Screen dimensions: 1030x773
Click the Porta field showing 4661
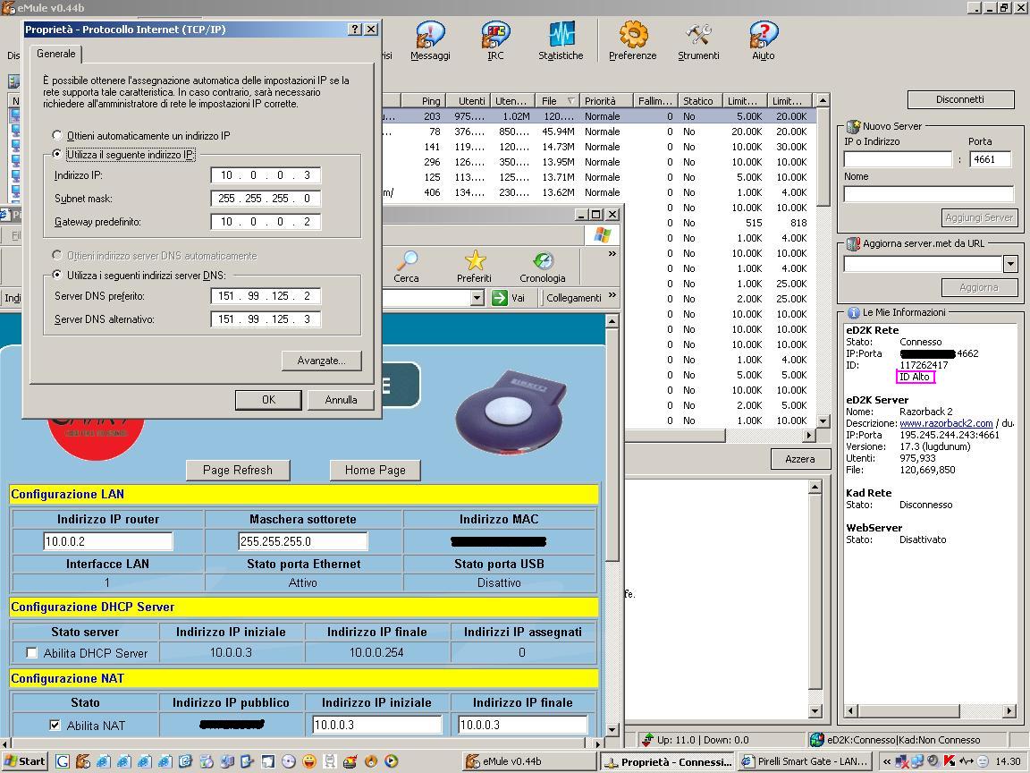pyautogui.click(x=990, y=159)
